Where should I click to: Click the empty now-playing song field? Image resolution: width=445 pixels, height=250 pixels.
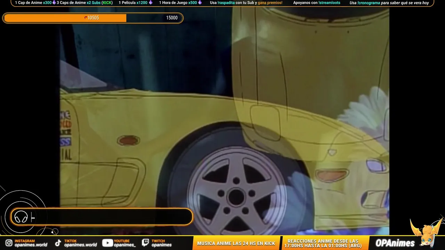pos(102,217)
